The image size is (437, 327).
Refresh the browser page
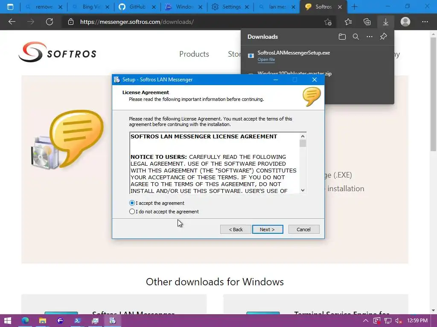pos(50,22)
